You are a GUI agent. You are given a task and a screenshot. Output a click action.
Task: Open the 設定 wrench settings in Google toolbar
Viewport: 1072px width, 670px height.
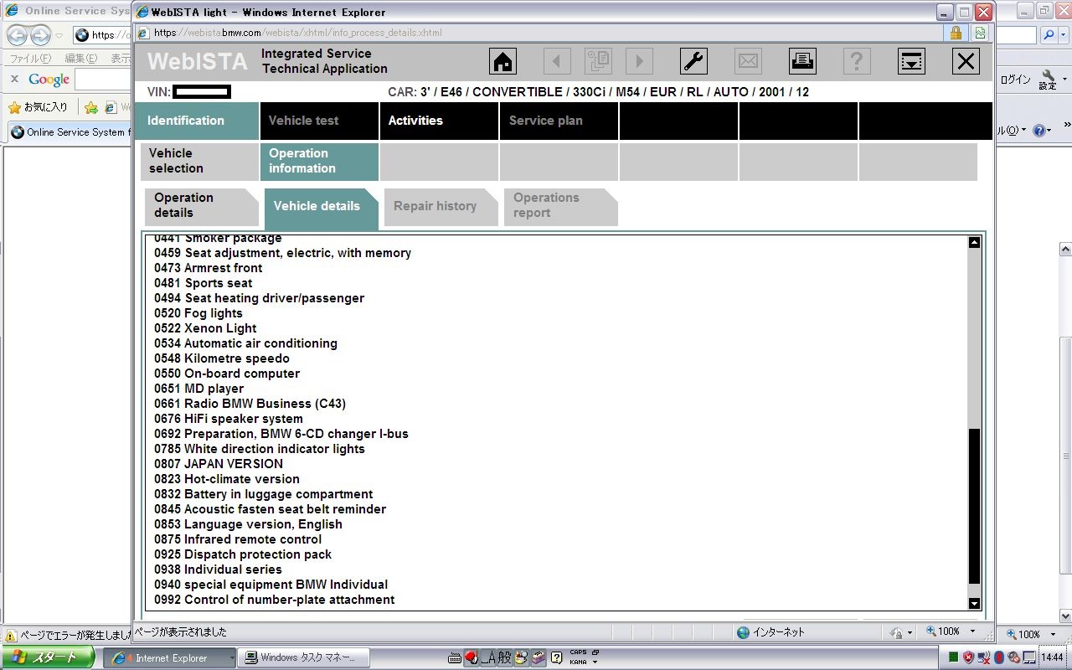click(1049, 80)
